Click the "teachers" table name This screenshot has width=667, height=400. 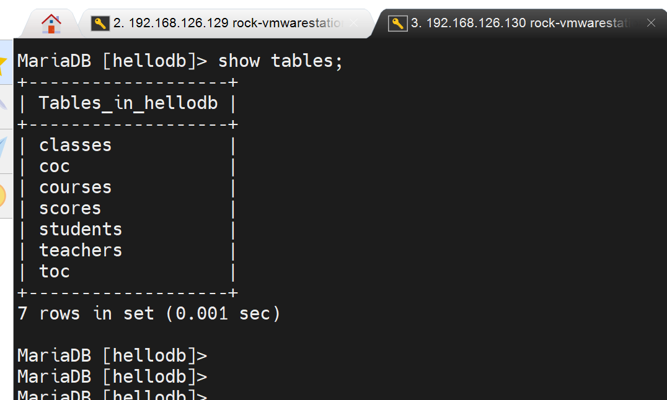(x=81, y=250)
